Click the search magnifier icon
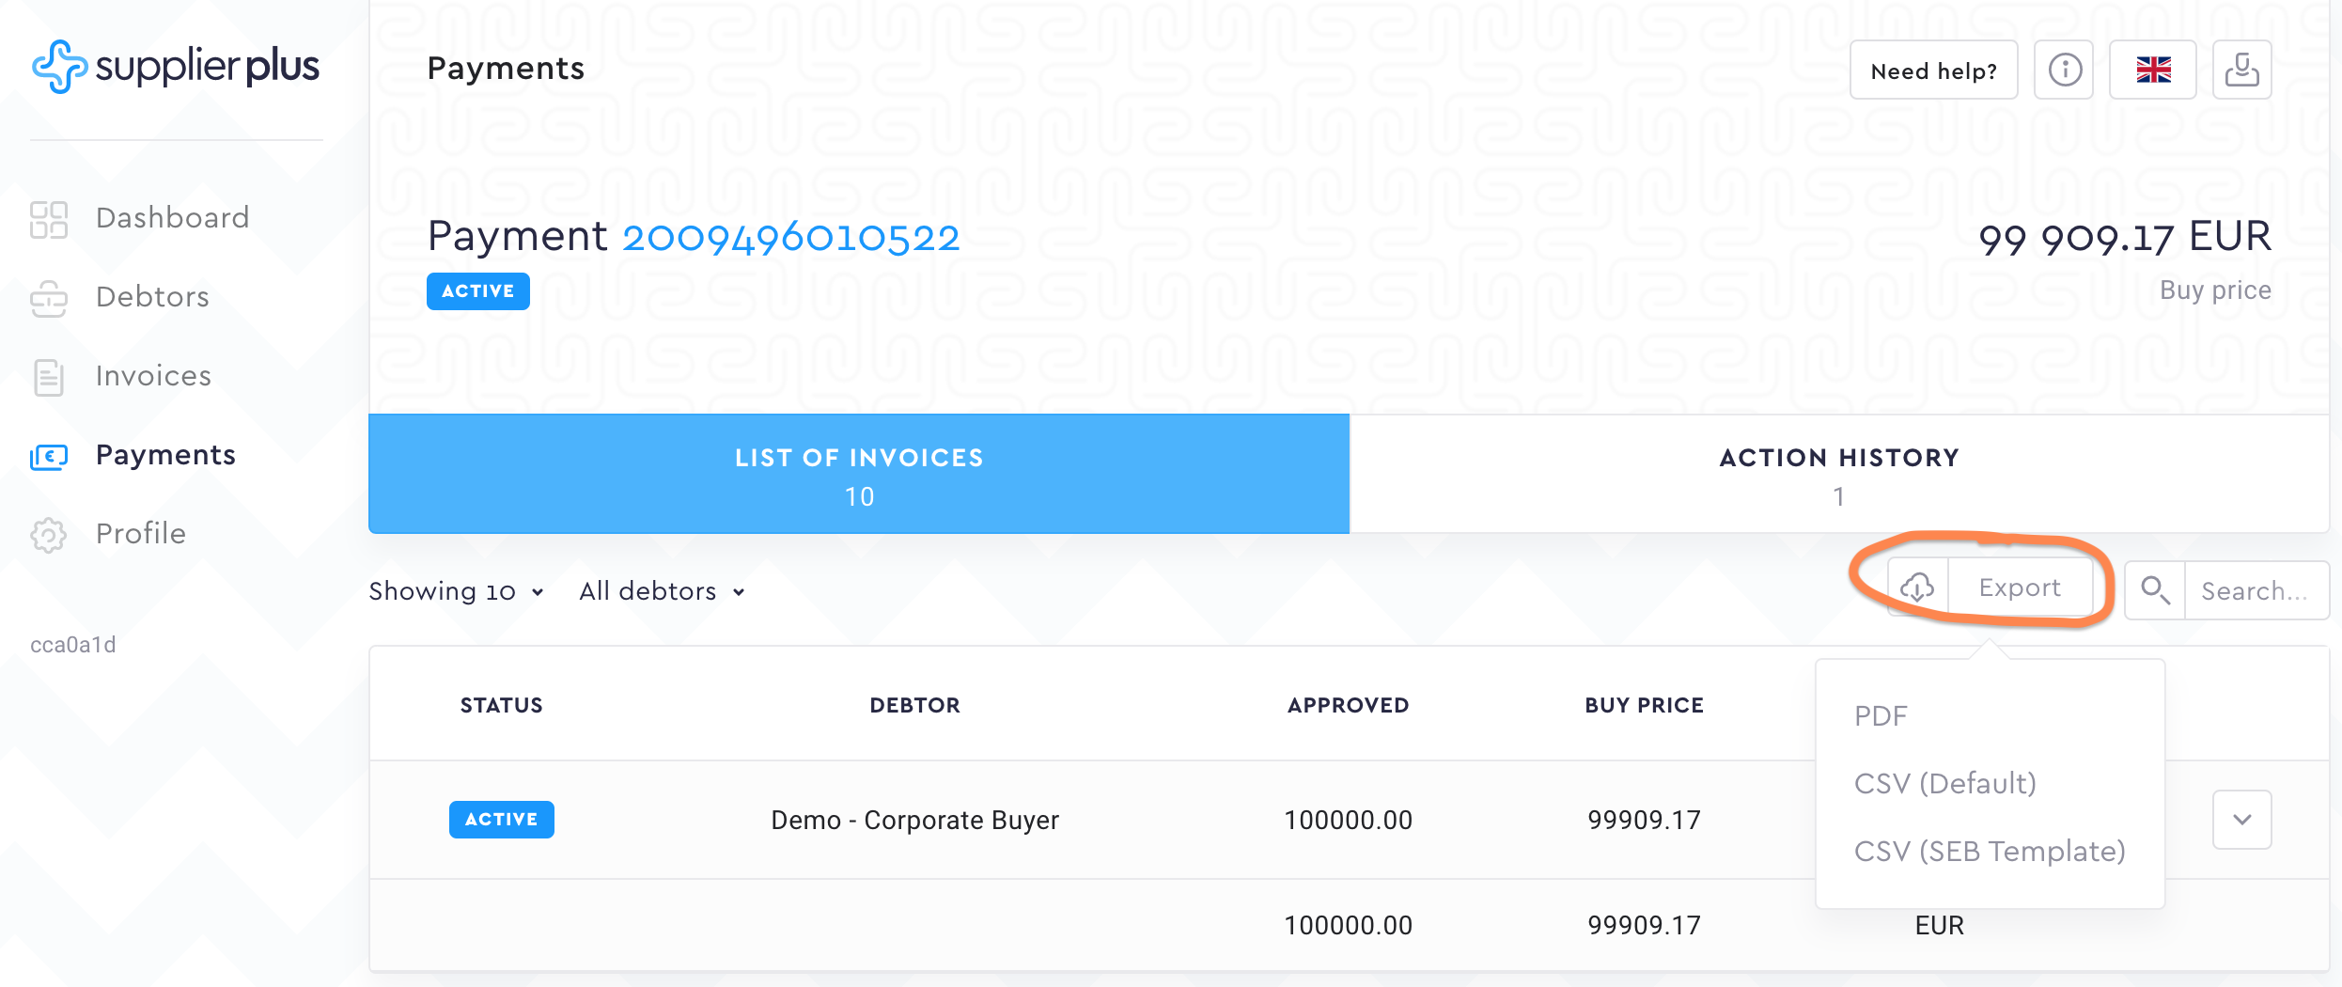The height and width of the screenshot is (987, 2342). click(2155, 590)
